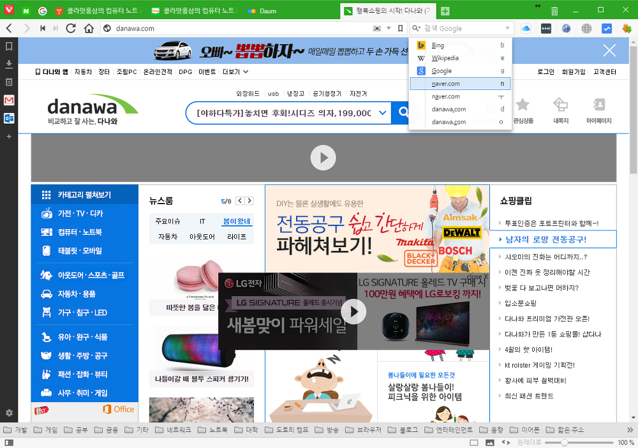Toggle tab tiling in the status bar
This screenshot has width=638, height=448.
pos(474,442)
